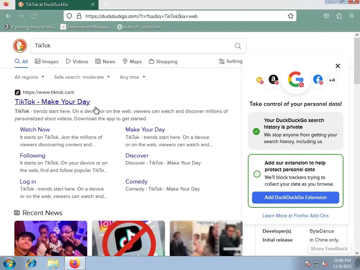Click the muted speaker volume tray icon
This screenshot has width=360, height=270.
(324, 263)
